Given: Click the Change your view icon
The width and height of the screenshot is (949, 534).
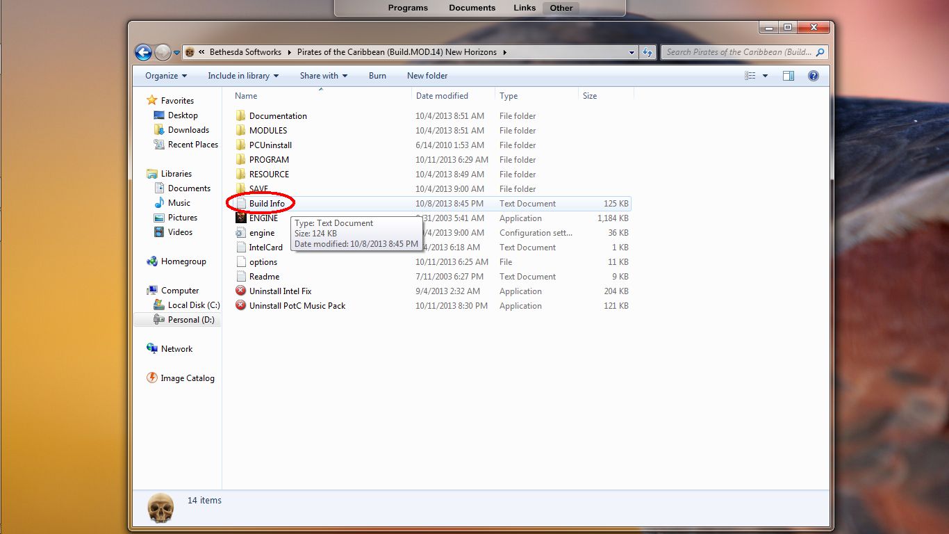Looking at the screenshot, I should point(750,76).
